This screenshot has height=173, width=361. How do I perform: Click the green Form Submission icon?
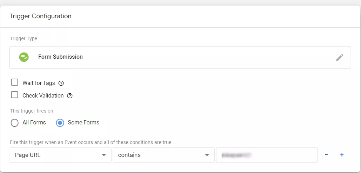tap(24, 57)
